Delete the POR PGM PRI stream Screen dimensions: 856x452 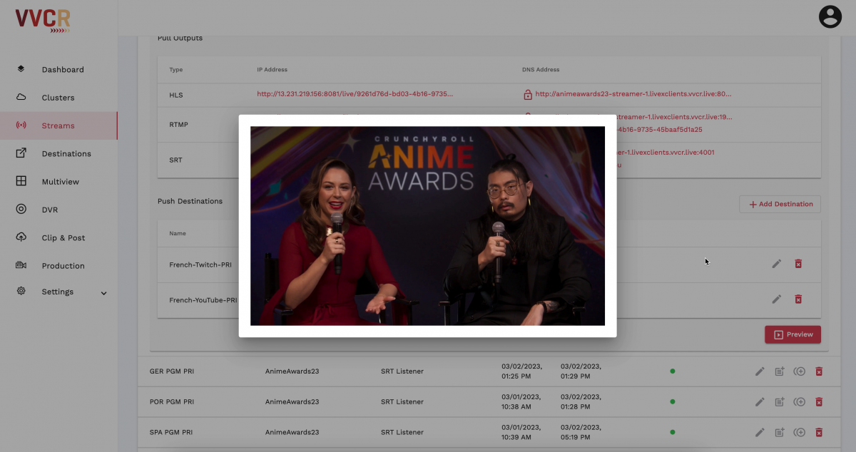[x=819, y=402]
